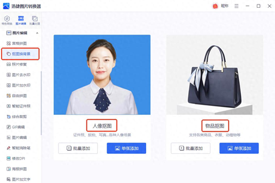Click the 宫格拼图 sidebar icon
275x183 pixels.
[8, 43]
